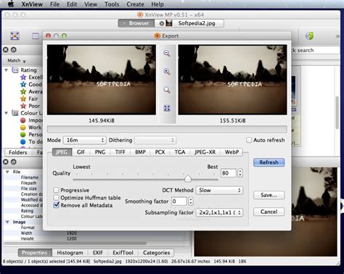Open the DCT Method dropdown

click(219, 190)
